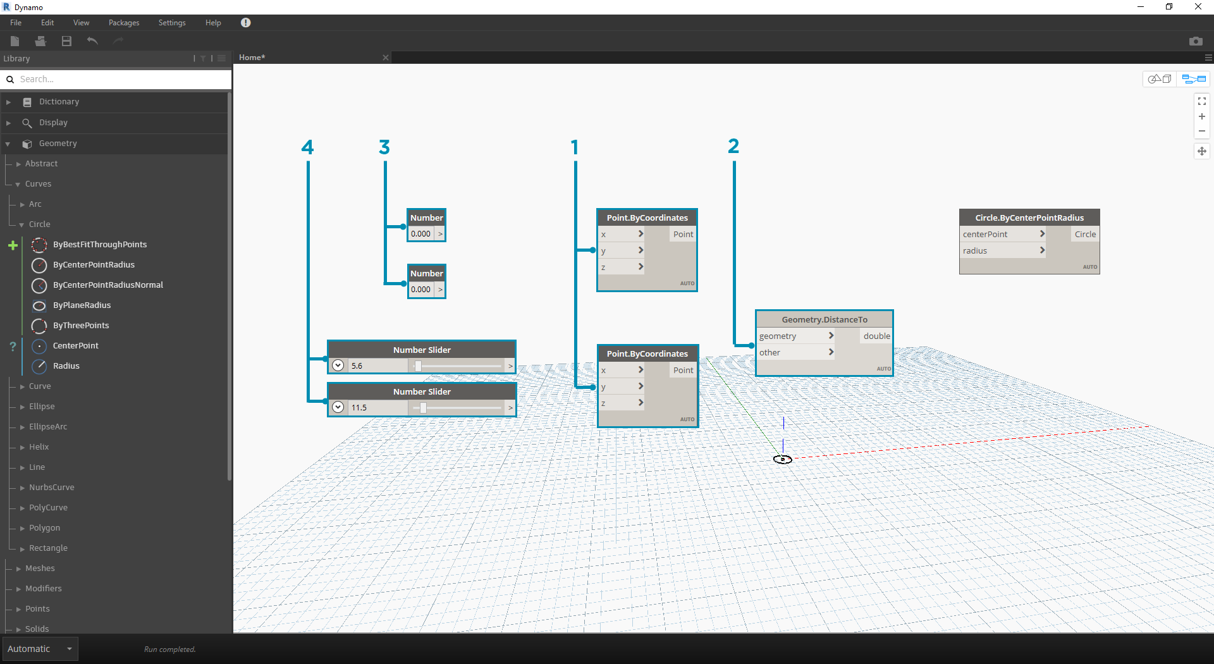Zoom out using the minus button
Screen dimensions: 1214x664
pos(1202,131)
